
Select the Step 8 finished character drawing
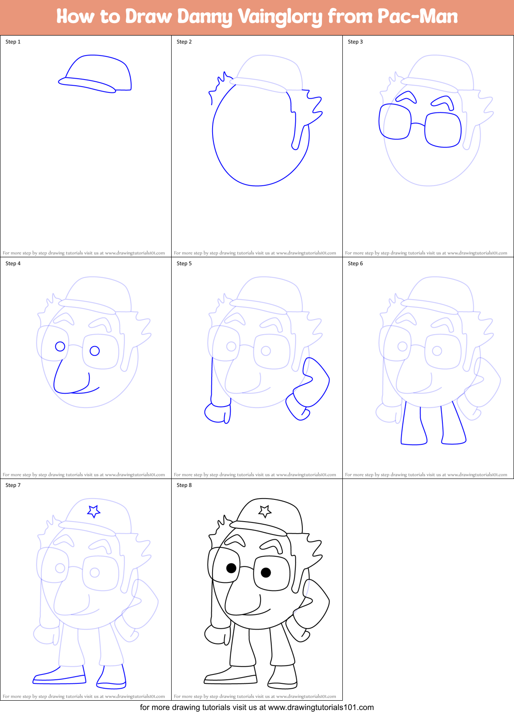267,594
